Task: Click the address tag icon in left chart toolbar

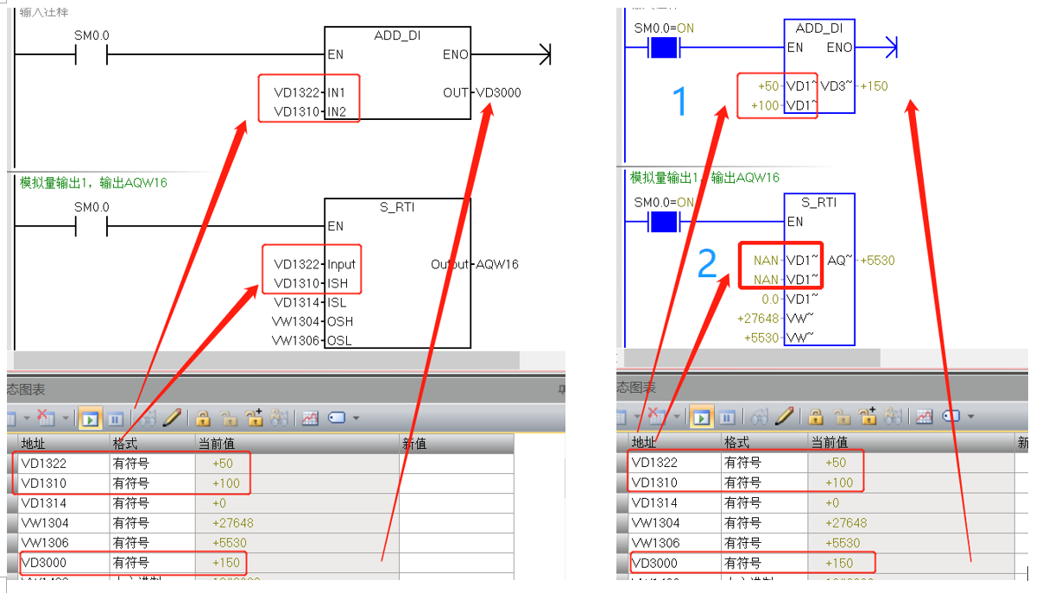Action: [x=337, y=418]
